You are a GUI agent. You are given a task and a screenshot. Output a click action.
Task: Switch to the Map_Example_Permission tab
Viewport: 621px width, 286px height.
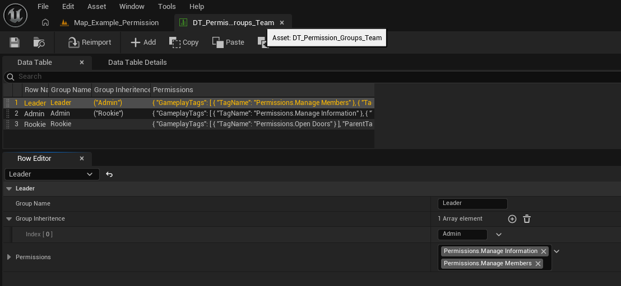(x=116, y=23)
